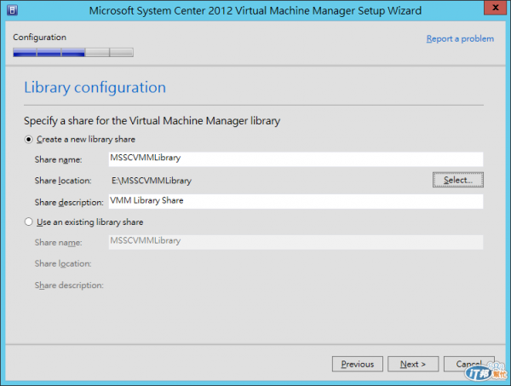Focus the new share name input field

point(296,158)
